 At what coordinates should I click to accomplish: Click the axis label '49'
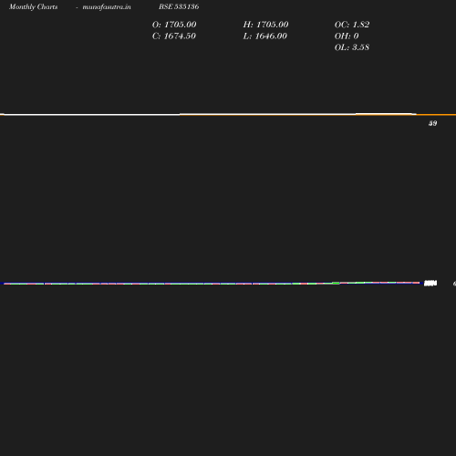432,123
